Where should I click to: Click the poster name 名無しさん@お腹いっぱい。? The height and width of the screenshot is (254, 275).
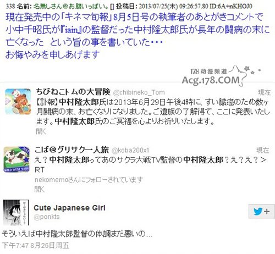tap(71, 7)
